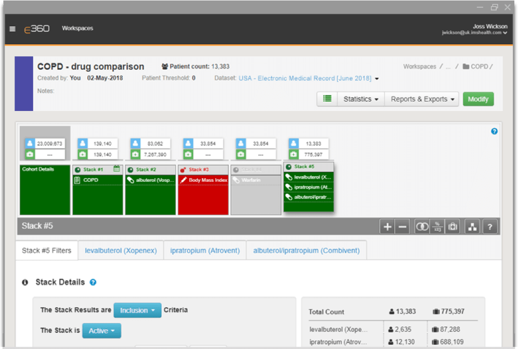
Task: Click the green list view icon button
Action: click(x=327, y=99)
